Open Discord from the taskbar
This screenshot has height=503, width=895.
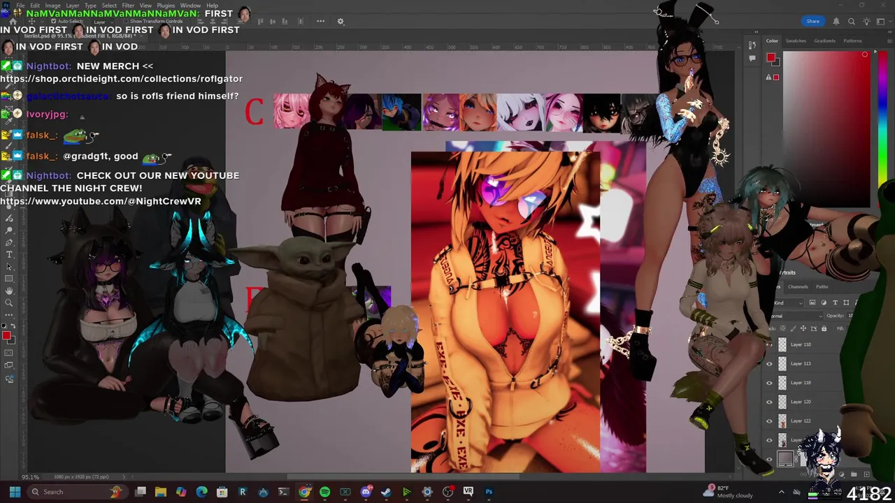[366, 492]
